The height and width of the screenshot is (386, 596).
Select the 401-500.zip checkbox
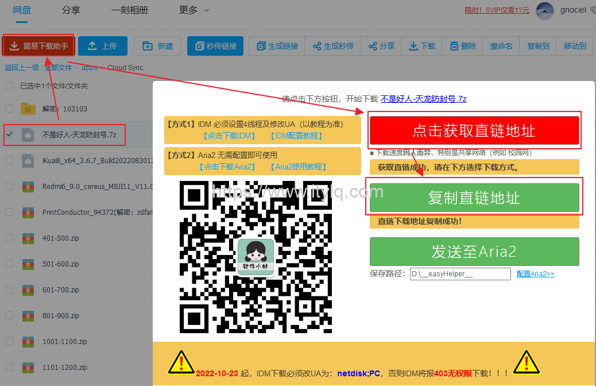(9, 238)
